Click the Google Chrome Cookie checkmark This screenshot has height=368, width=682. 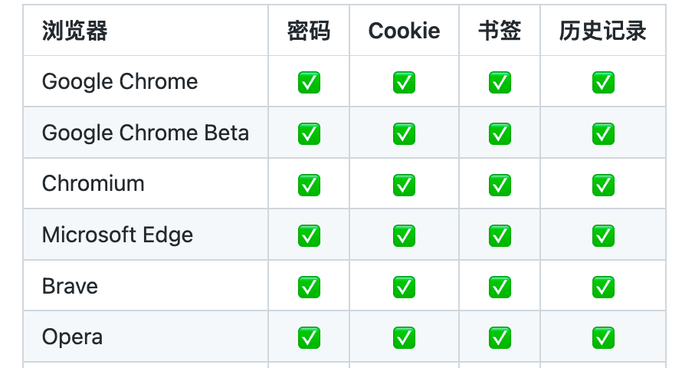pyautogui.click(x=404, y=82)
